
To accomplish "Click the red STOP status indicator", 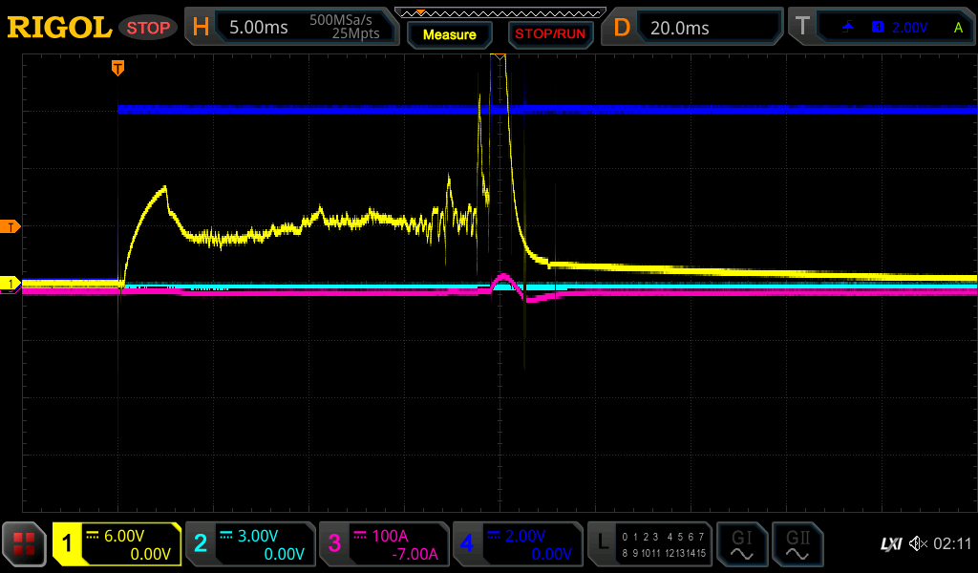I will coord(148,28).
